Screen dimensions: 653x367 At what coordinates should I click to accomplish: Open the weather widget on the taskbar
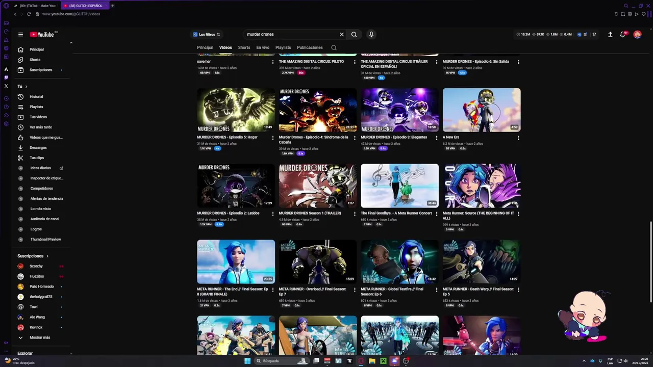pos(19,361)
